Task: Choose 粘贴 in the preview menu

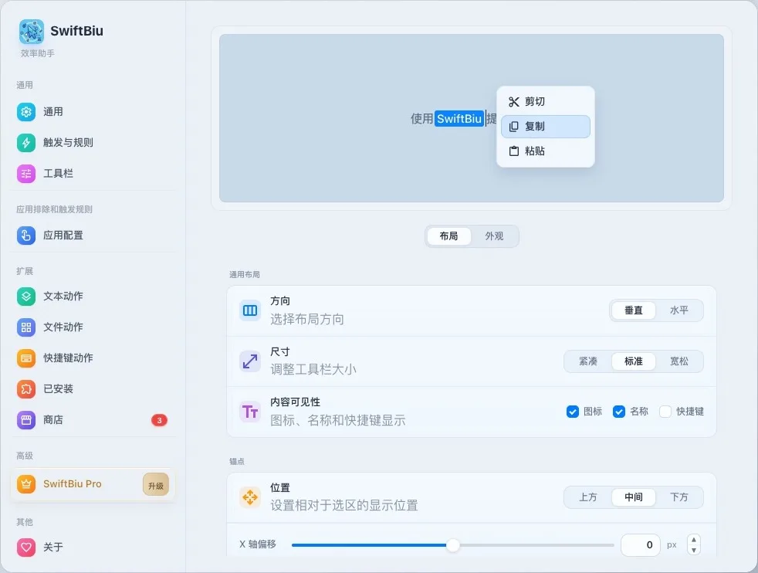Action: pos(545,151)
